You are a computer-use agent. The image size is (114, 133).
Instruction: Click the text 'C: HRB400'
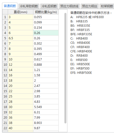pyautogui.click(x=79, y=39)
